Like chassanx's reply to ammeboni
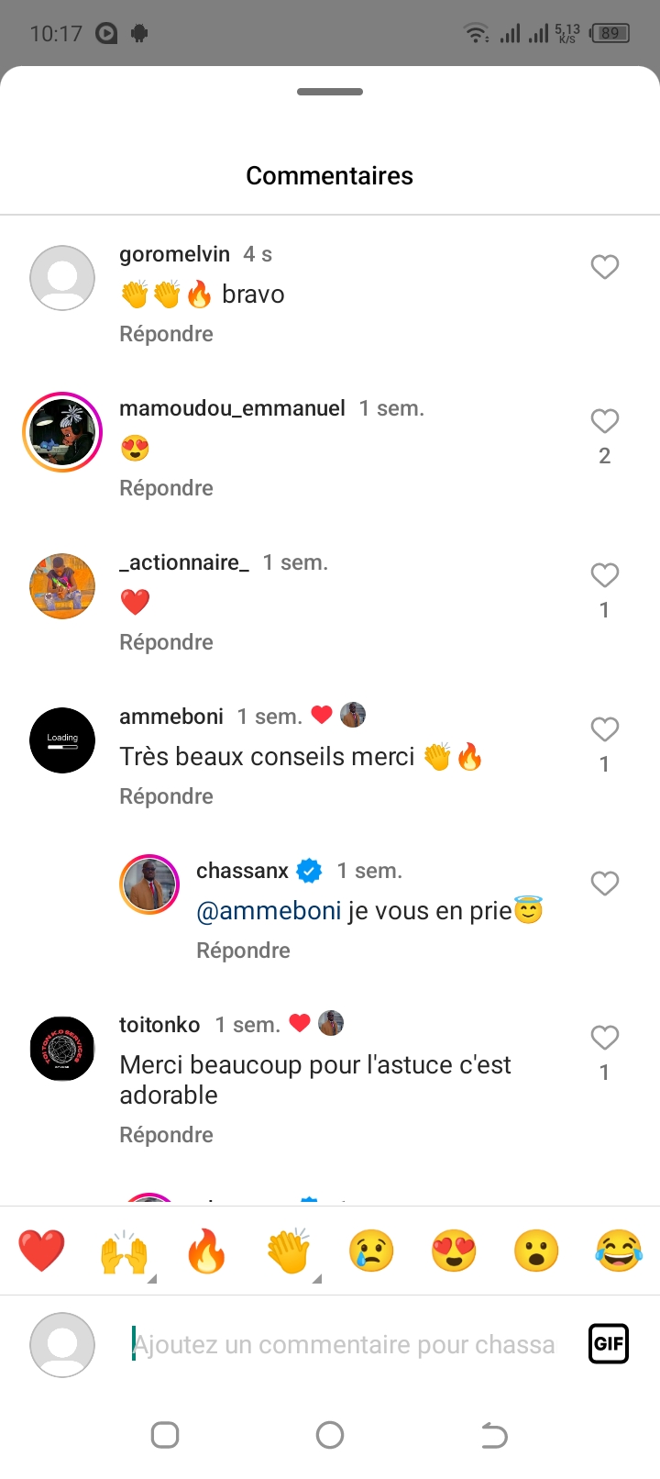Viewport: 660px width, 1479px height. click(604, 884)
